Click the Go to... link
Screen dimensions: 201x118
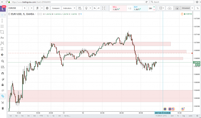pos(67,116)
